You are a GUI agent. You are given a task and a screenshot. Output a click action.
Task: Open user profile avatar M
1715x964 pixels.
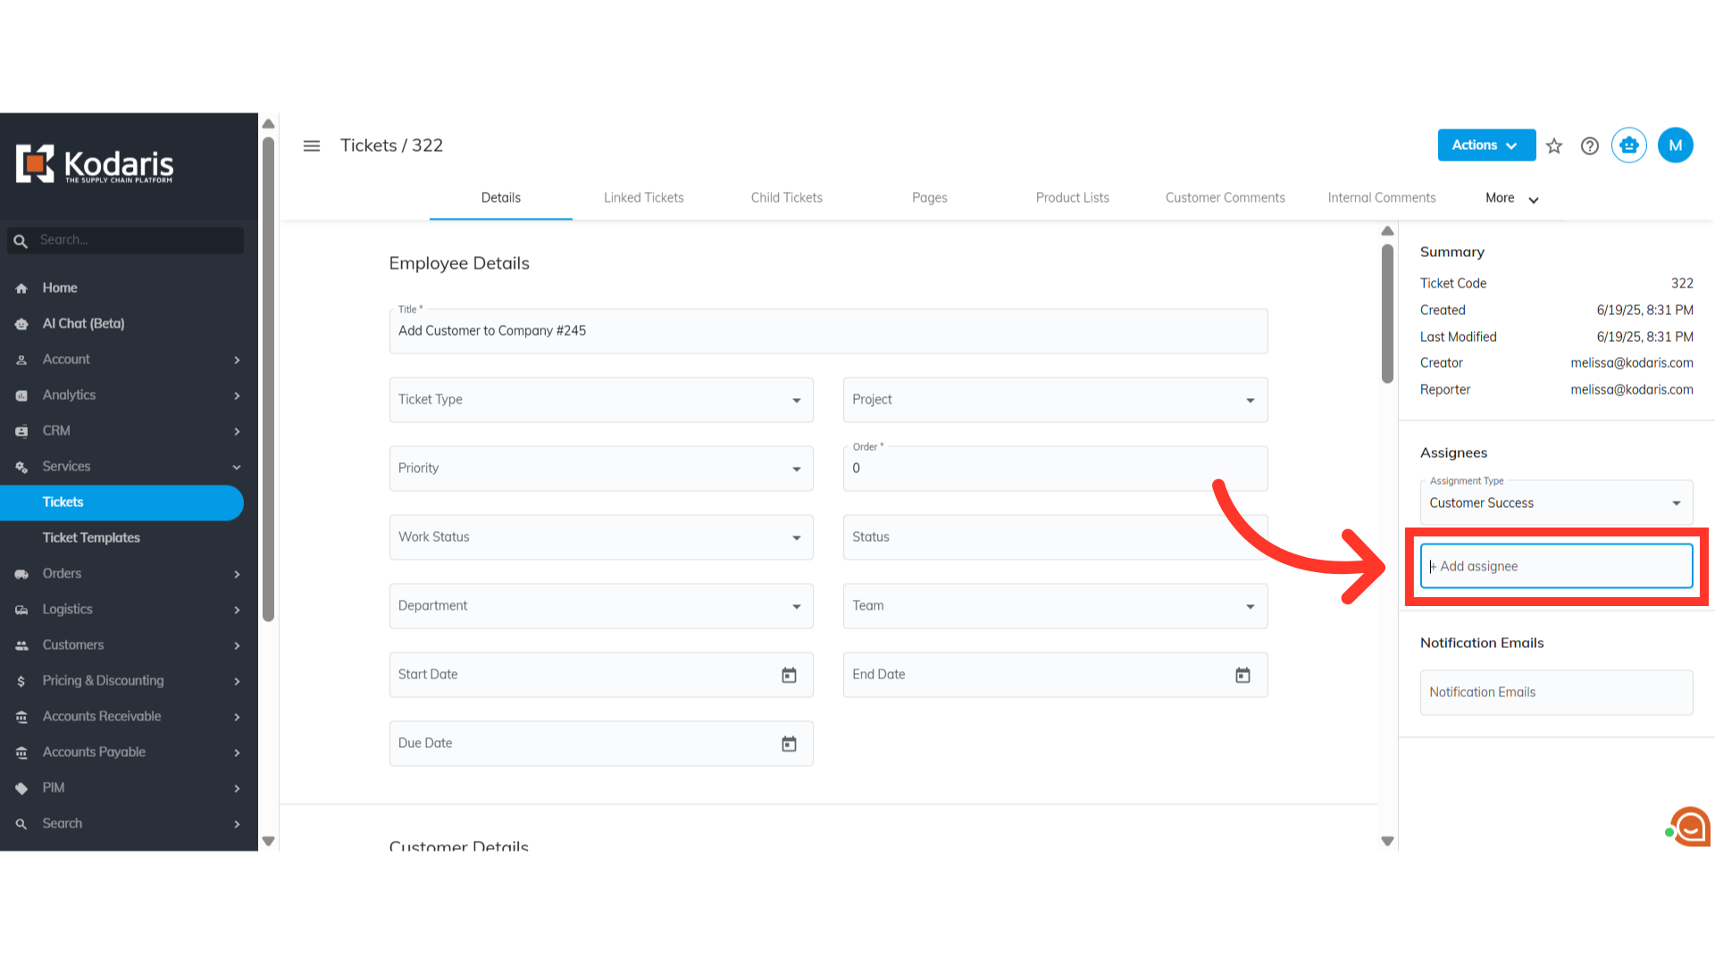[x=1675, y=145]
